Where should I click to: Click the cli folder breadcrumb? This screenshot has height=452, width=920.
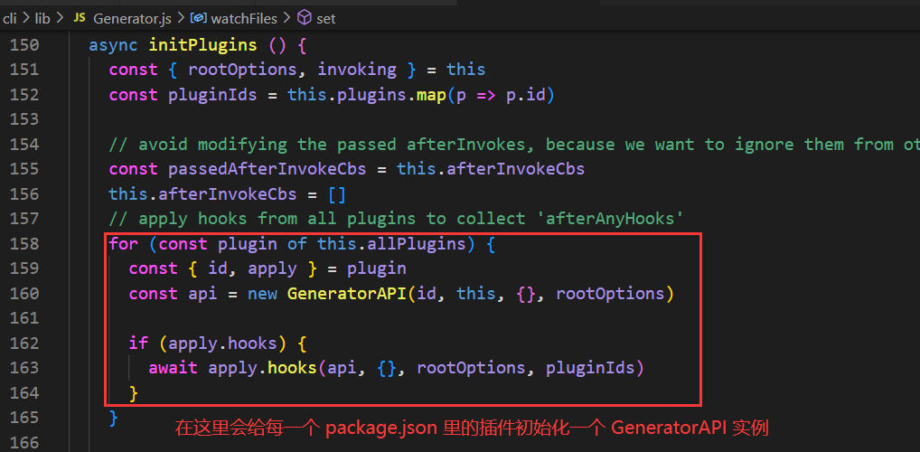click(9, 19)
